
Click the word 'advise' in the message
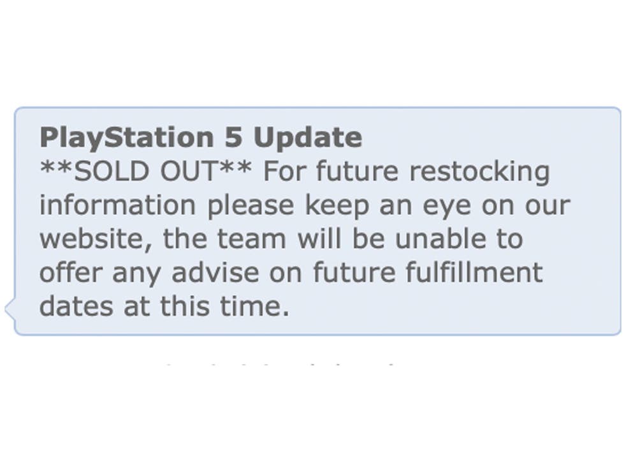215,272
